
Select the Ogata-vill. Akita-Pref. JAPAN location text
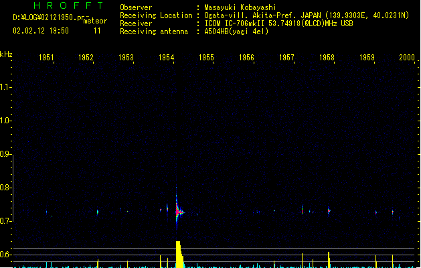[x=307, y=15]
